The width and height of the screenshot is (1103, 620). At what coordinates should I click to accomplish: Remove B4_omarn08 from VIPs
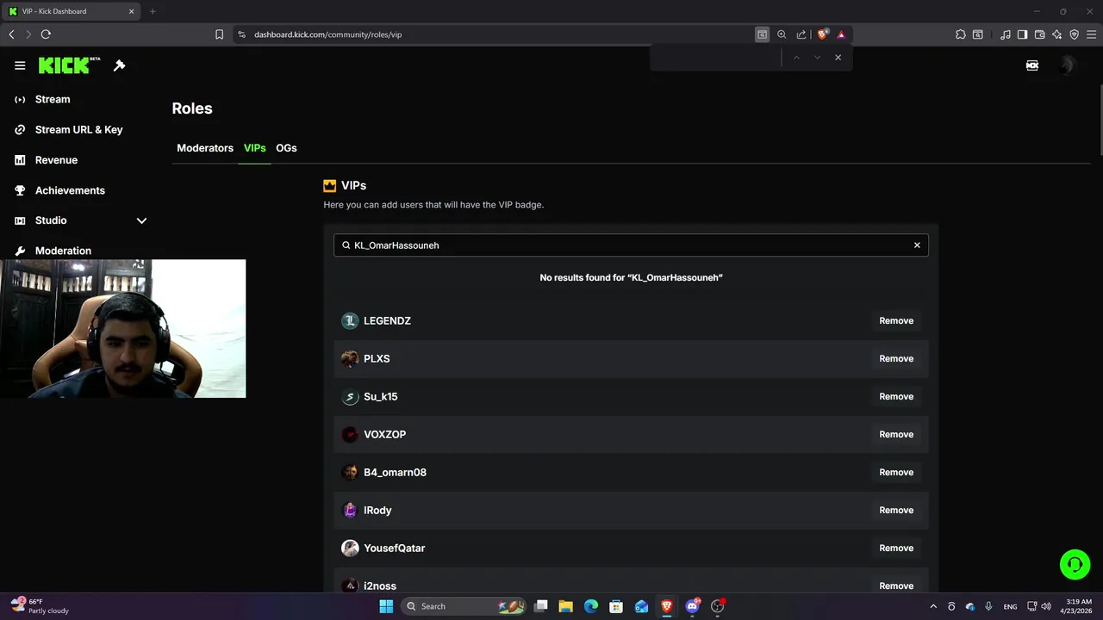pos(896,472)
